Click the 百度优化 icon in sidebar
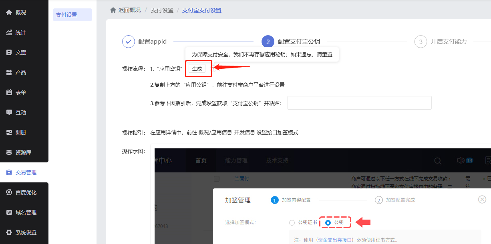The width and height of the screenshot is (491, 244). tap(9, 192)
